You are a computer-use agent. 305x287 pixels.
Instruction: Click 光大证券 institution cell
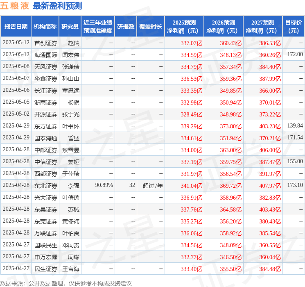46,198
